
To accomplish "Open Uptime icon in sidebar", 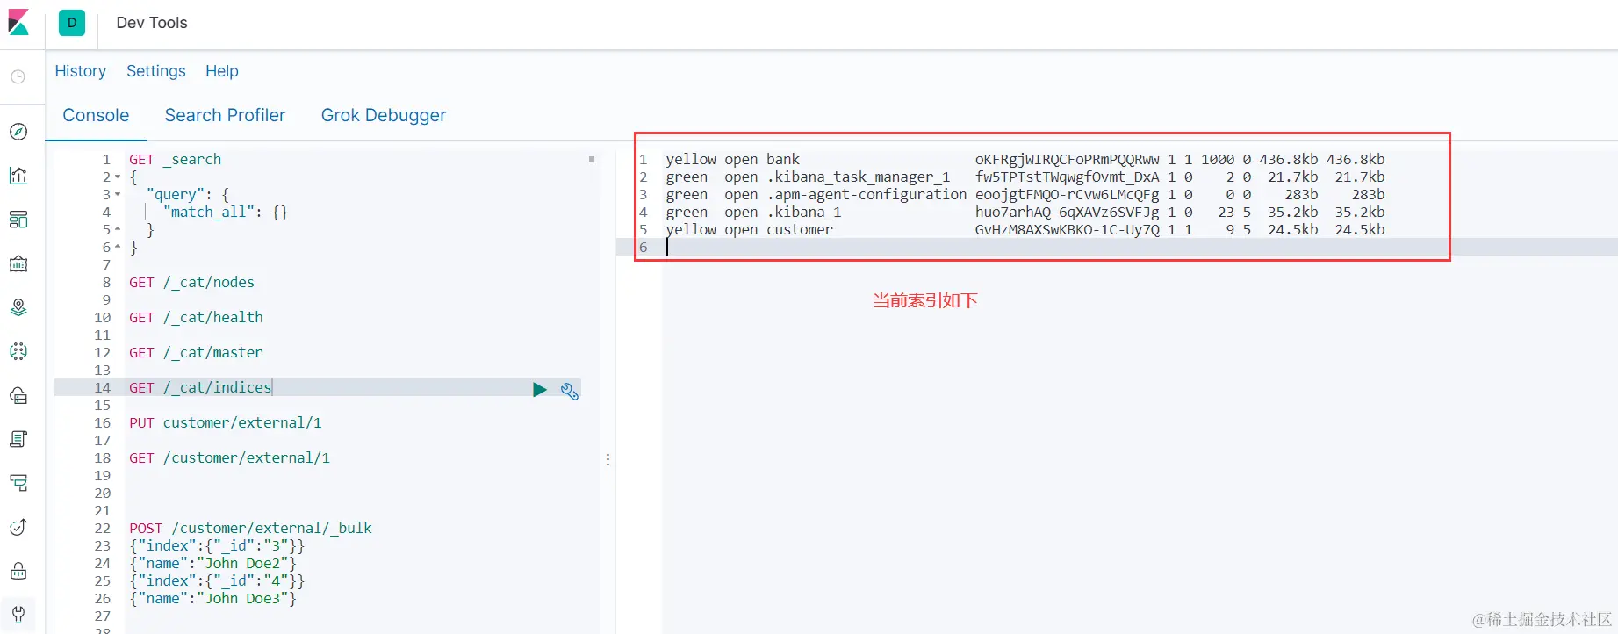I will [18, 527].
